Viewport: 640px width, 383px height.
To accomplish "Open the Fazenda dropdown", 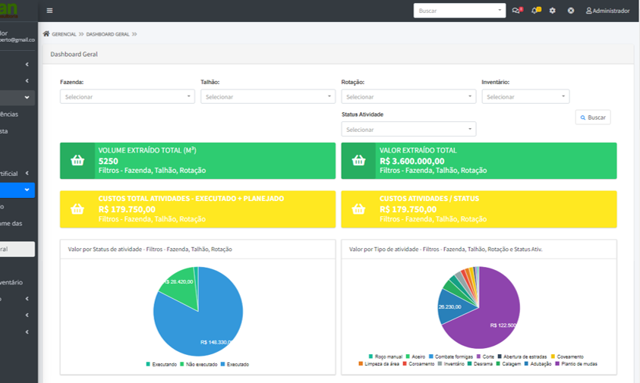I will click(127, 97).
